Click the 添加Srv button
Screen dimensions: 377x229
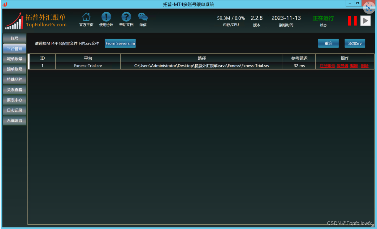(354, 43)
